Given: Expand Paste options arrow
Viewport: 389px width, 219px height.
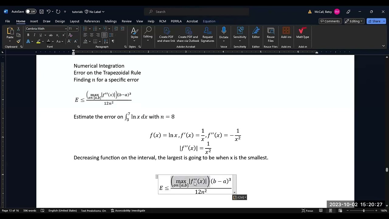Looking at the screenshot, I should click(10, 41).
